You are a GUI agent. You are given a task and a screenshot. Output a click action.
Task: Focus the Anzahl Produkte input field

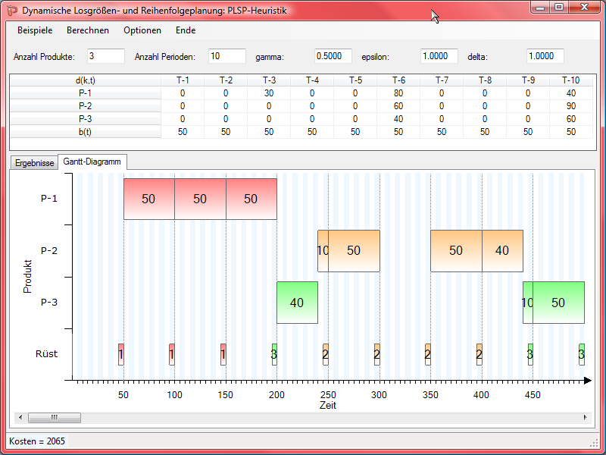[x=105, y=56]
